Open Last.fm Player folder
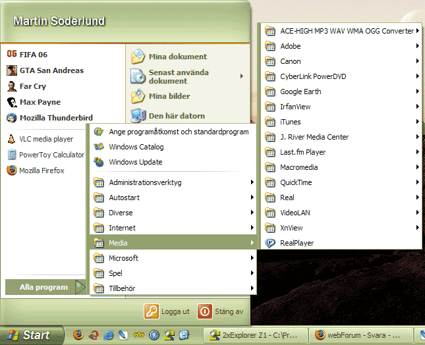The image size is (425, 345). 341,153
